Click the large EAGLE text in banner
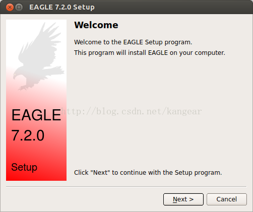 (x=36, y=115)
